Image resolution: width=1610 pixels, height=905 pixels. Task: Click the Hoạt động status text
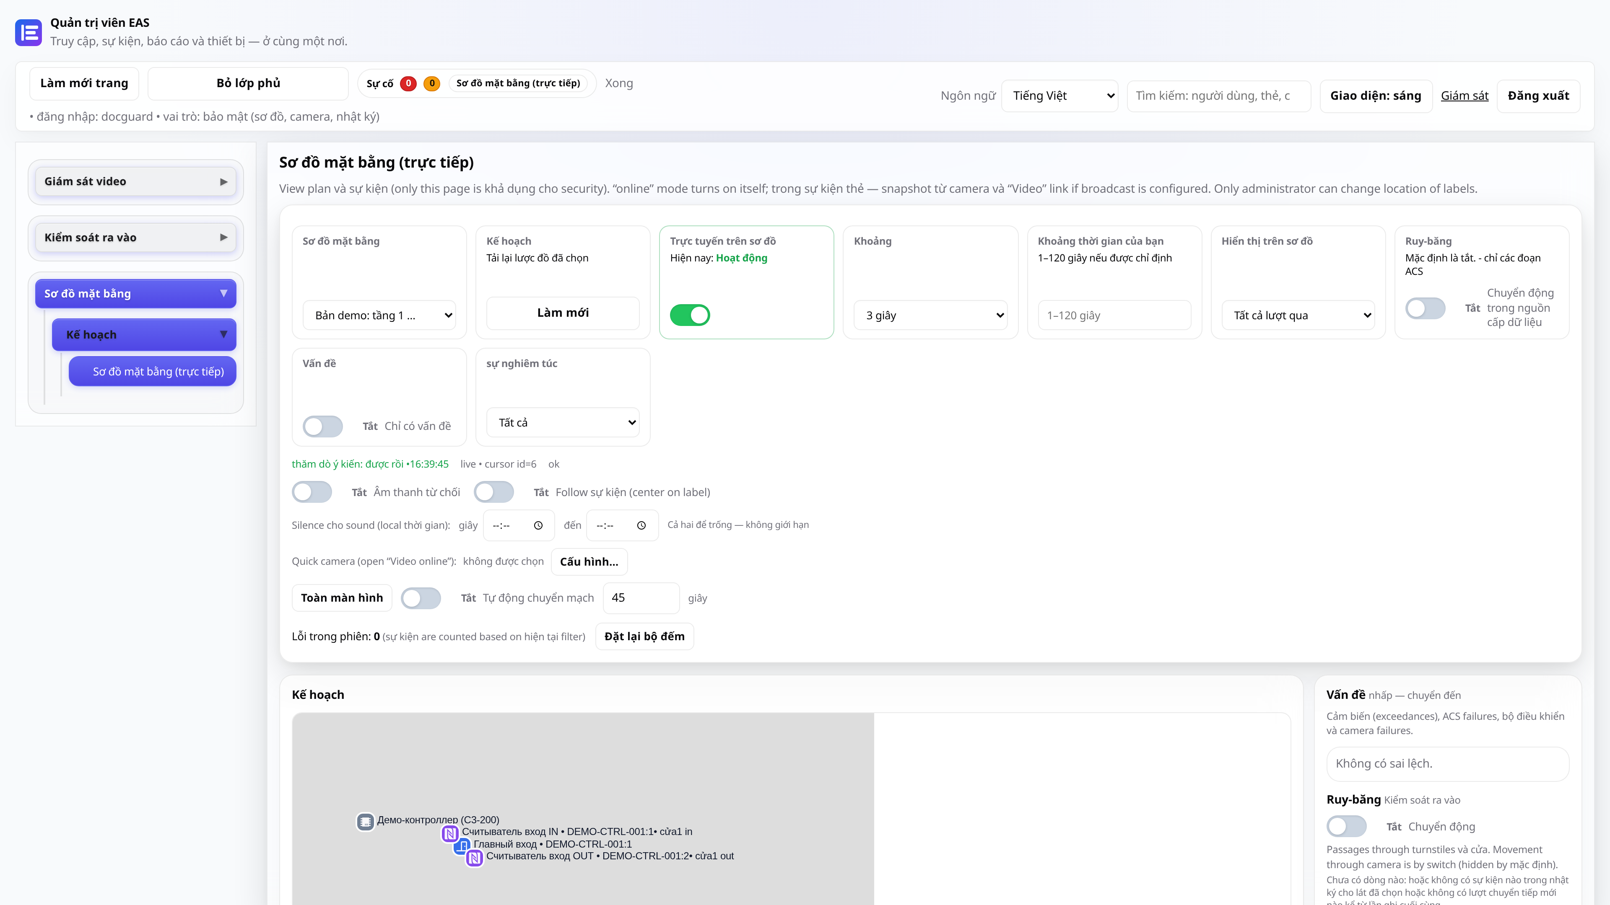(741, 258)
